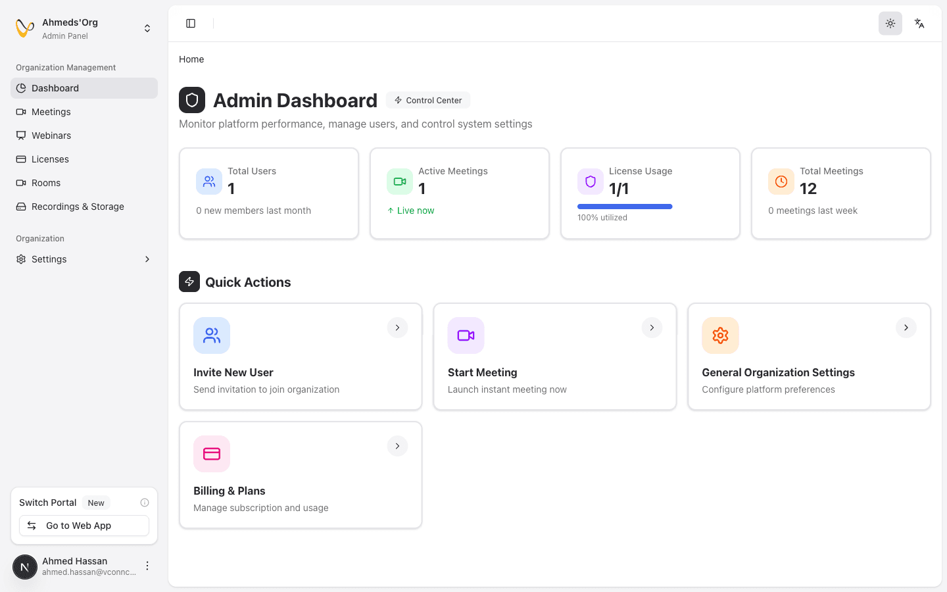Click the Total Meetings clock icon
This screenshot has height=592, width=947.
(781, 182)
